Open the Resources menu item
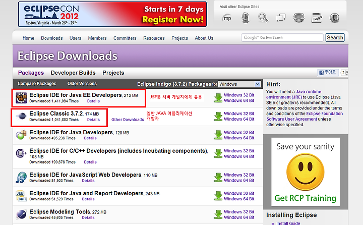 (154, 38)
